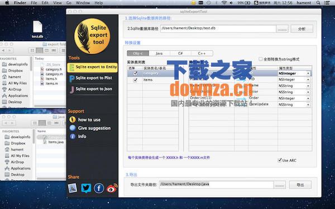Image resolution: width=335 pixels, height=209 pixels.
Task: Open the Window menu
Action: pos(83,3)
